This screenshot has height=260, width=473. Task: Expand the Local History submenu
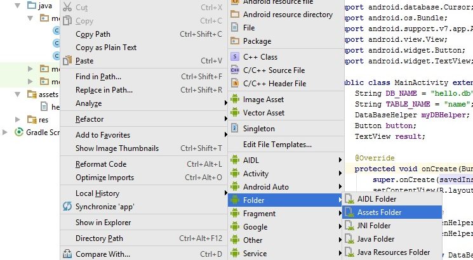tap(97, 193)
